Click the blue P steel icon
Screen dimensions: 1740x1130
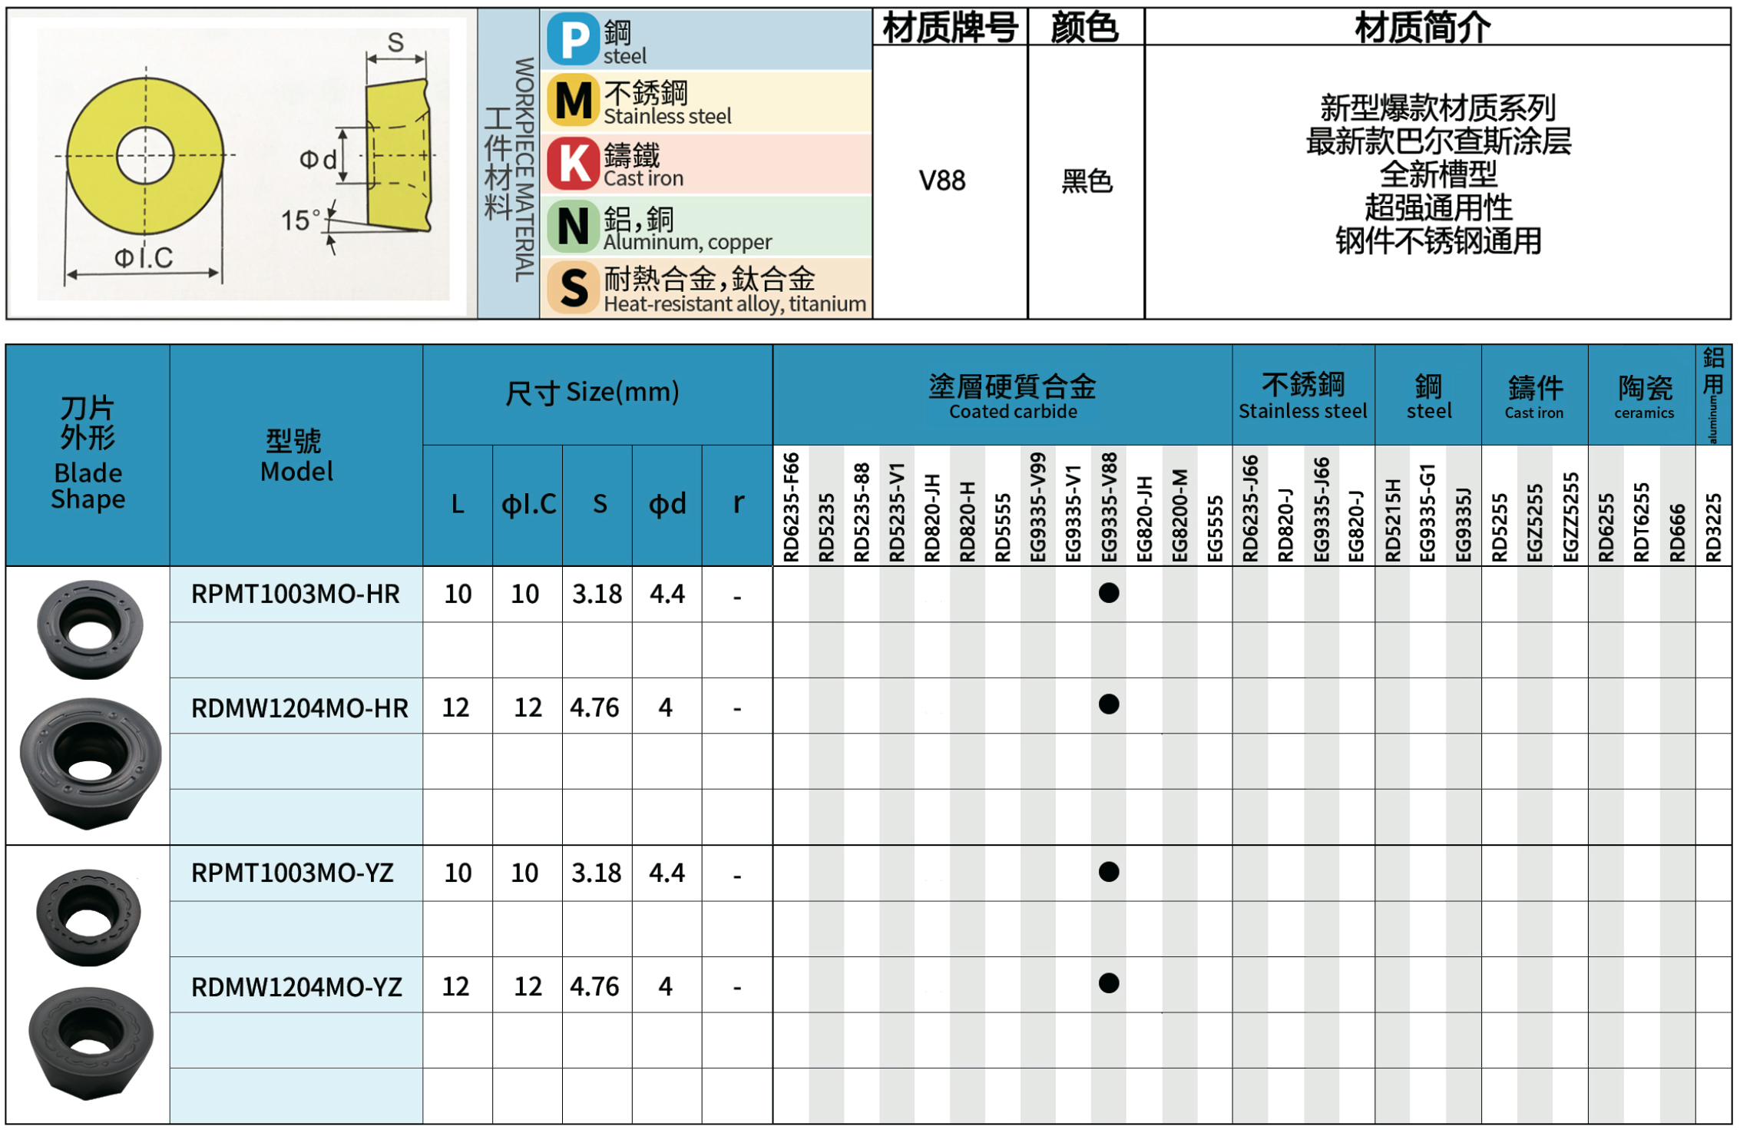(x=573, y=38)
